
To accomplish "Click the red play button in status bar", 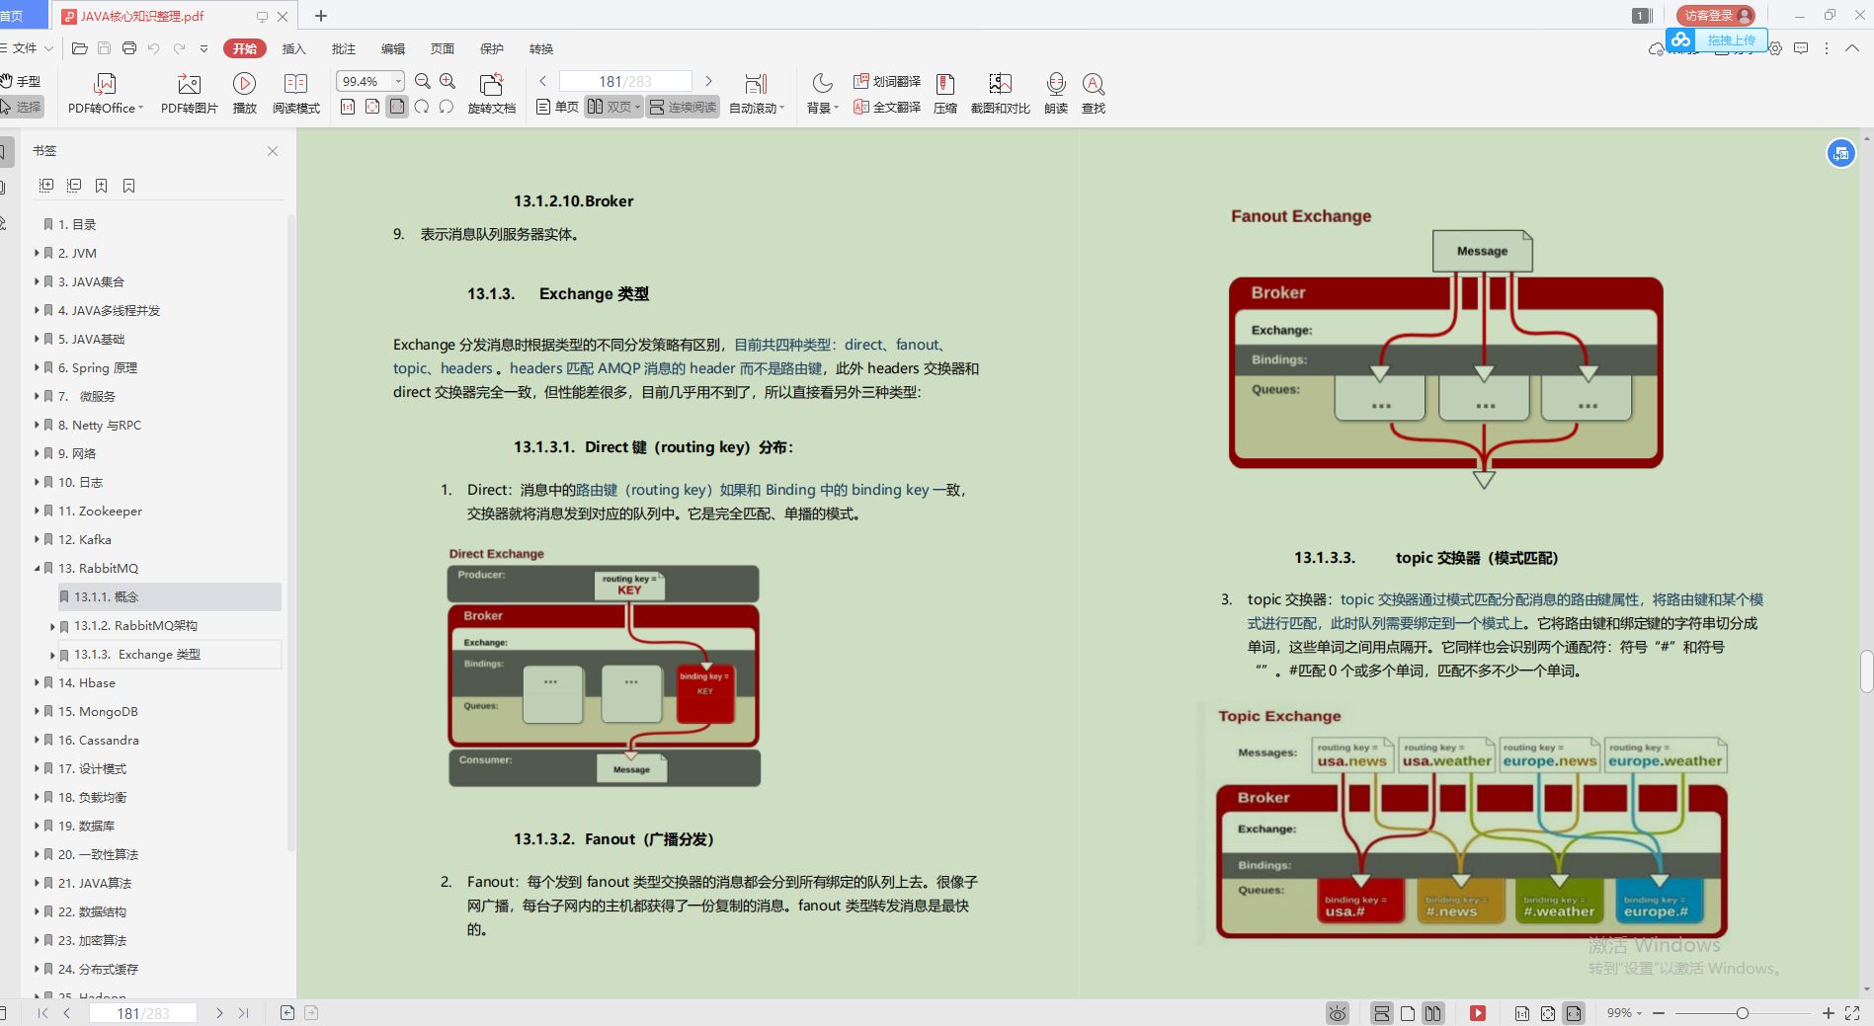I will click(1478, 1013).
